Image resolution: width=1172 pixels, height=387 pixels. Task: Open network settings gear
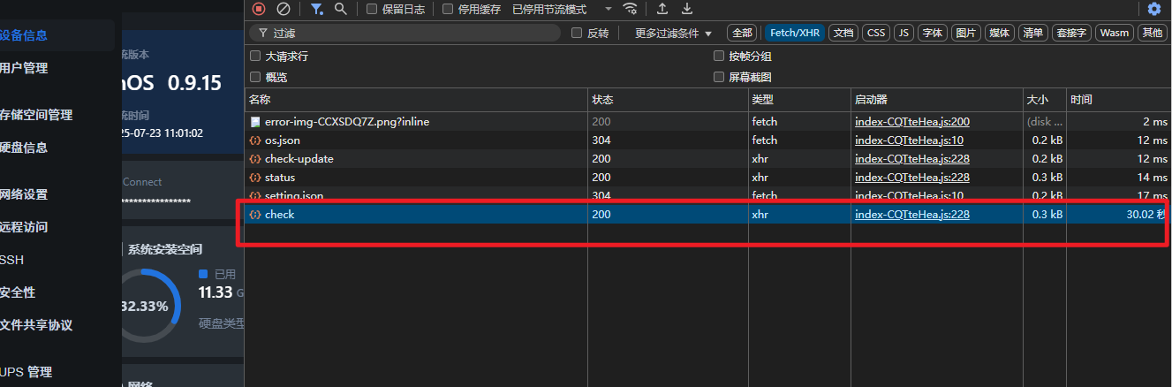1154,9
